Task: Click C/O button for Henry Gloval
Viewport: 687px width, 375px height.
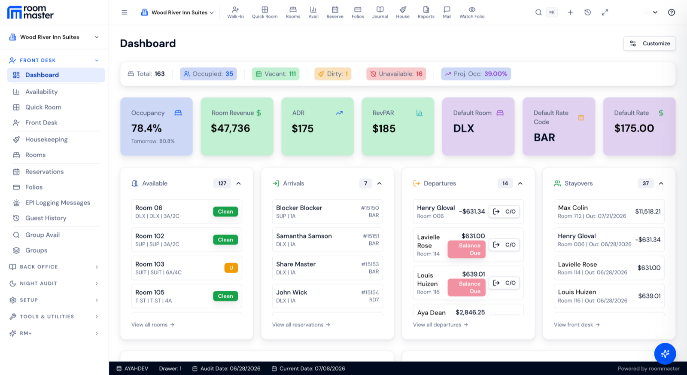Action: tap(504, 211)
